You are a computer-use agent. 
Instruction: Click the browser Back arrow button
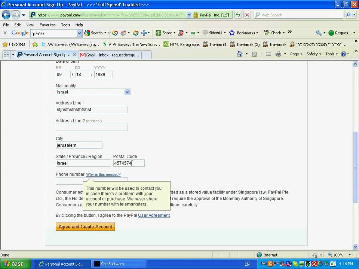(x=6, y=15)
